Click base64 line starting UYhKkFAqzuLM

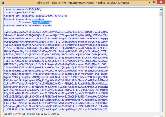click(56, 51)
